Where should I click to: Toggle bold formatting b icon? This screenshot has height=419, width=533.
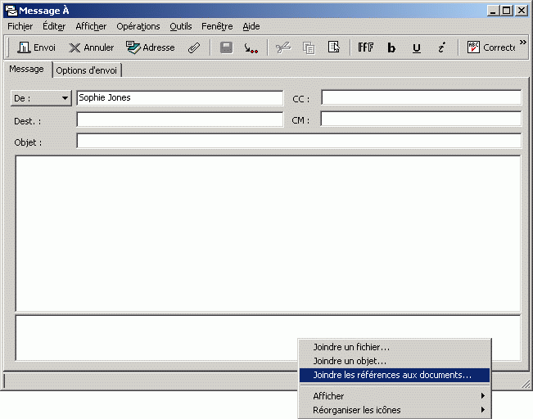(391, 48)
